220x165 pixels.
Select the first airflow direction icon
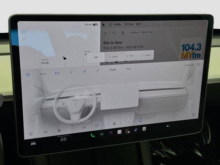71,72
